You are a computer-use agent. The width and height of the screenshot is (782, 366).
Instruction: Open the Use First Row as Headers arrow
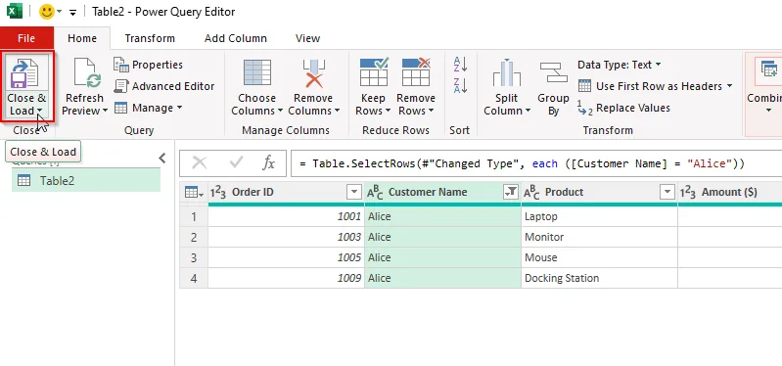point(729,86)
